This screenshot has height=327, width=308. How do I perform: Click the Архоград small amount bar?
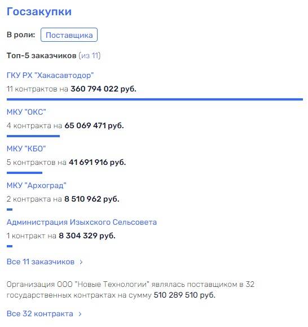pyautogui.click(x=10, y=210)
